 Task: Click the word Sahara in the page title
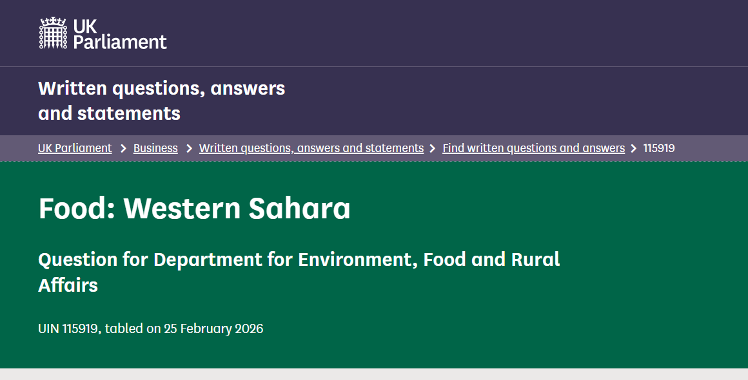click(302, 209)
